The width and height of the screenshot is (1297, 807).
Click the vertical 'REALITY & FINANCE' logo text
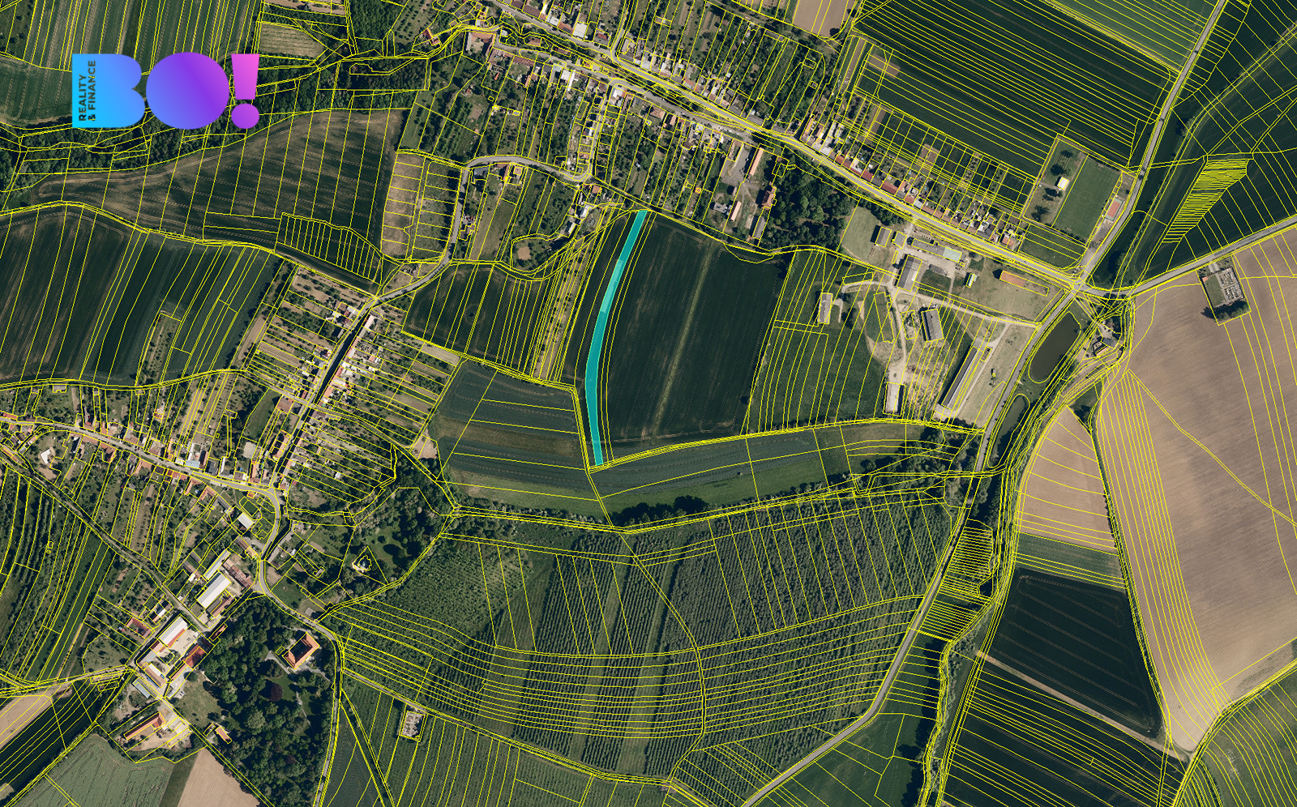83,90
